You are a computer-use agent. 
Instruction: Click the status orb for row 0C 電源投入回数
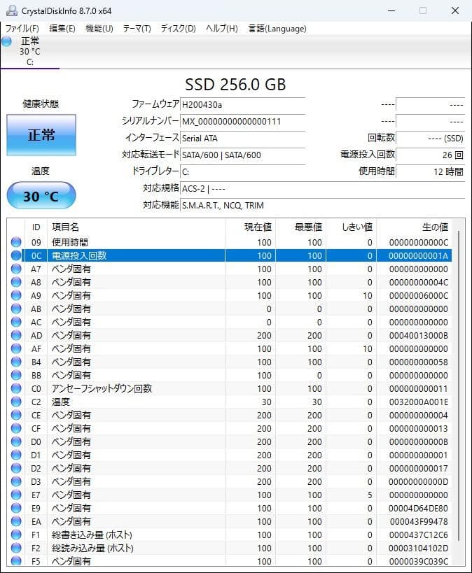coord(16,255)
